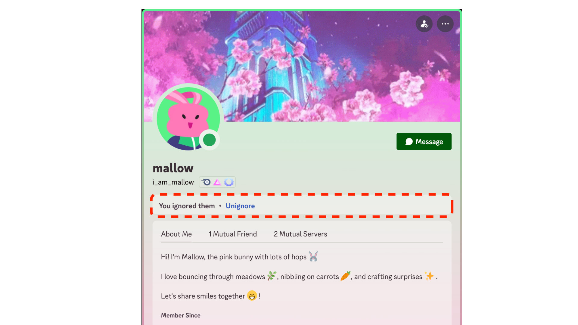Image resolution: width=578 pixels, height=325 pixels.
Task: Click the friend status icon on banner
Action: (424, 24)
